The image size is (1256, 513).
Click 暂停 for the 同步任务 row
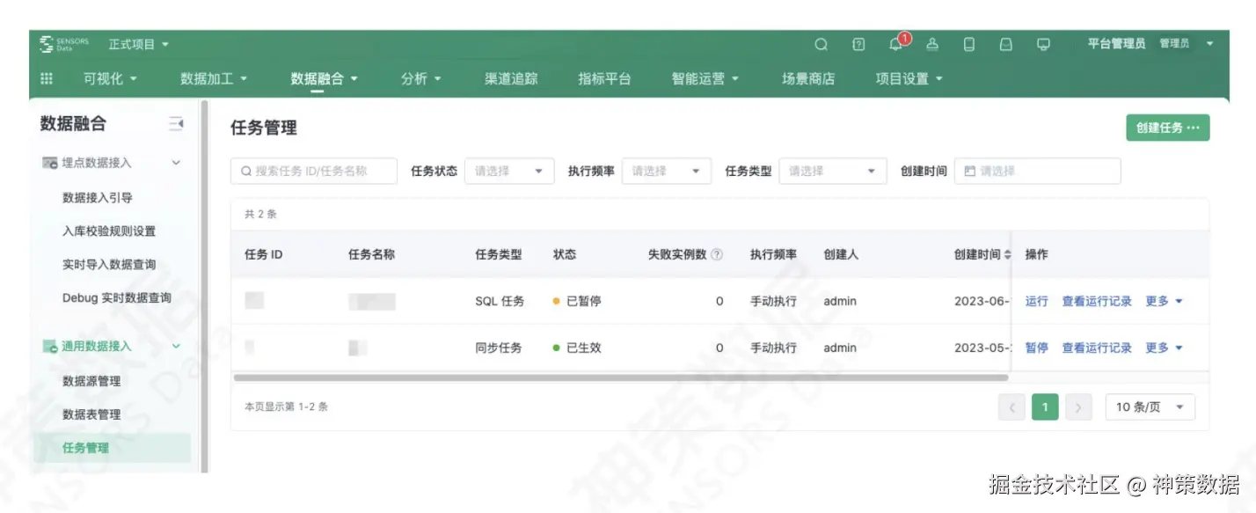point(1037,348)
